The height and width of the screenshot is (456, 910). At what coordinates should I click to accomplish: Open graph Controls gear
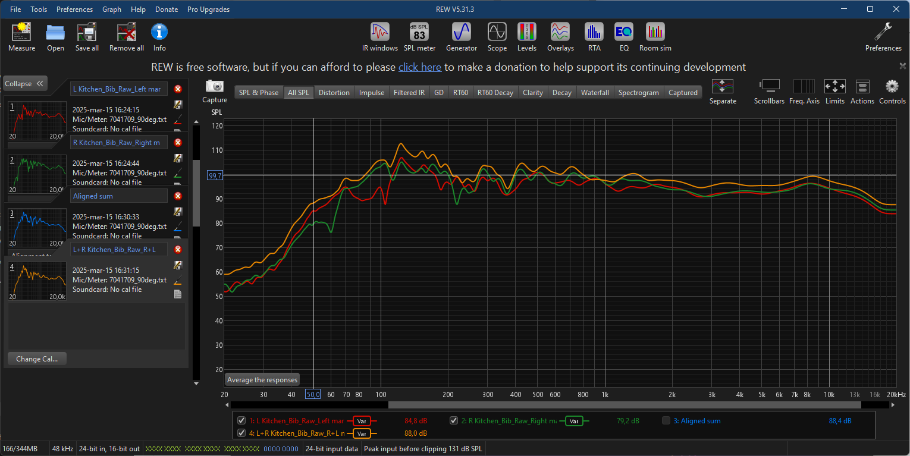[892, 92]
